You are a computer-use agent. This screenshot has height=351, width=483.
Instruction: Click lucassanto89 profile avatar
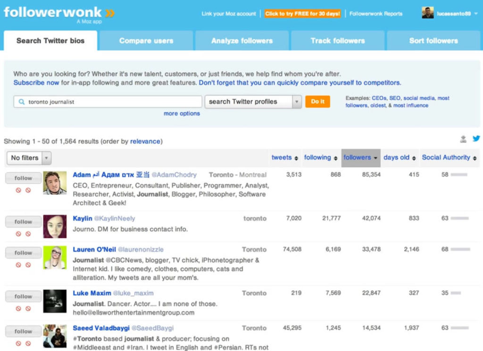pyautogui.click(x=427, y=13)
